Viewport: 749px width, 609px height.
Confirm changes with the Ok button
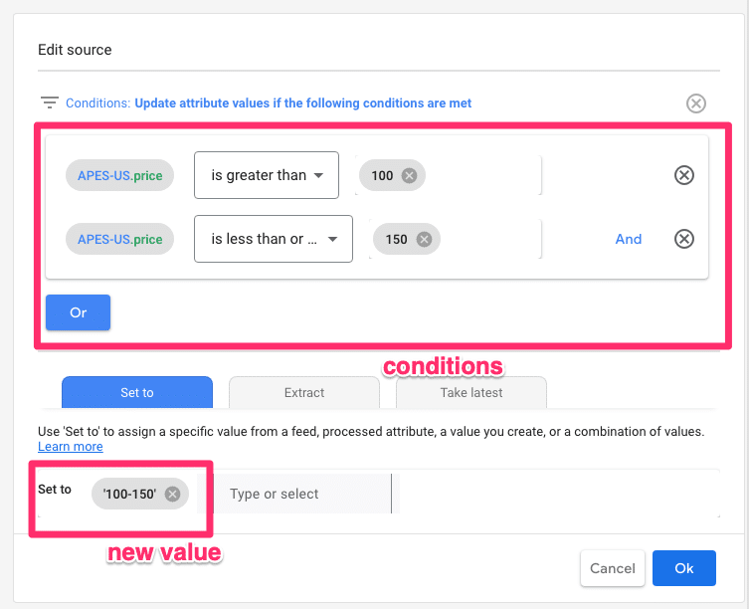[x=684, y=568]
